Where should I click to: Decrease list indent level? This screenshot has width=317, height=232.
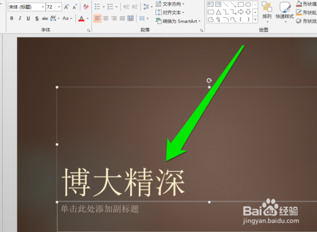click(x=126, y=7)
